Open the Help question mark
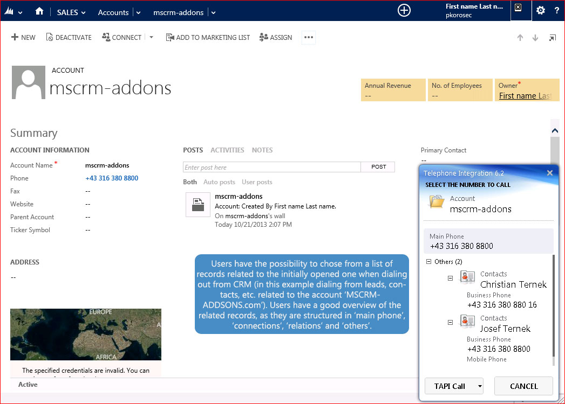Image resolution: width=565 pixels, height=404 pixels. 557,10
